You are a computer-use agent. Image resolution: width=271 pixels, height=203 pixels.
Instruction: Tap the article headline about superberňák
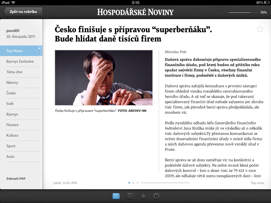click(133, 34)
